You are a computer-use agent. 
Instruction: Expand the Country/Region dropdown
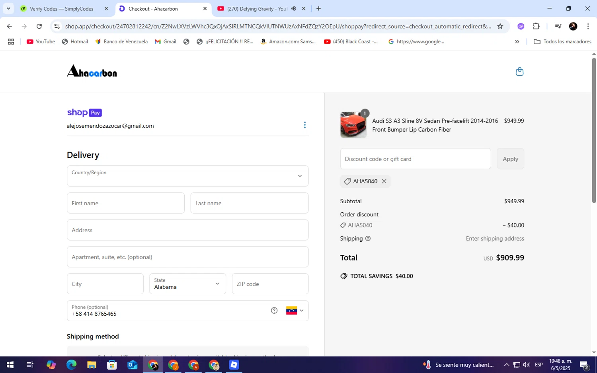pos(187,176)
